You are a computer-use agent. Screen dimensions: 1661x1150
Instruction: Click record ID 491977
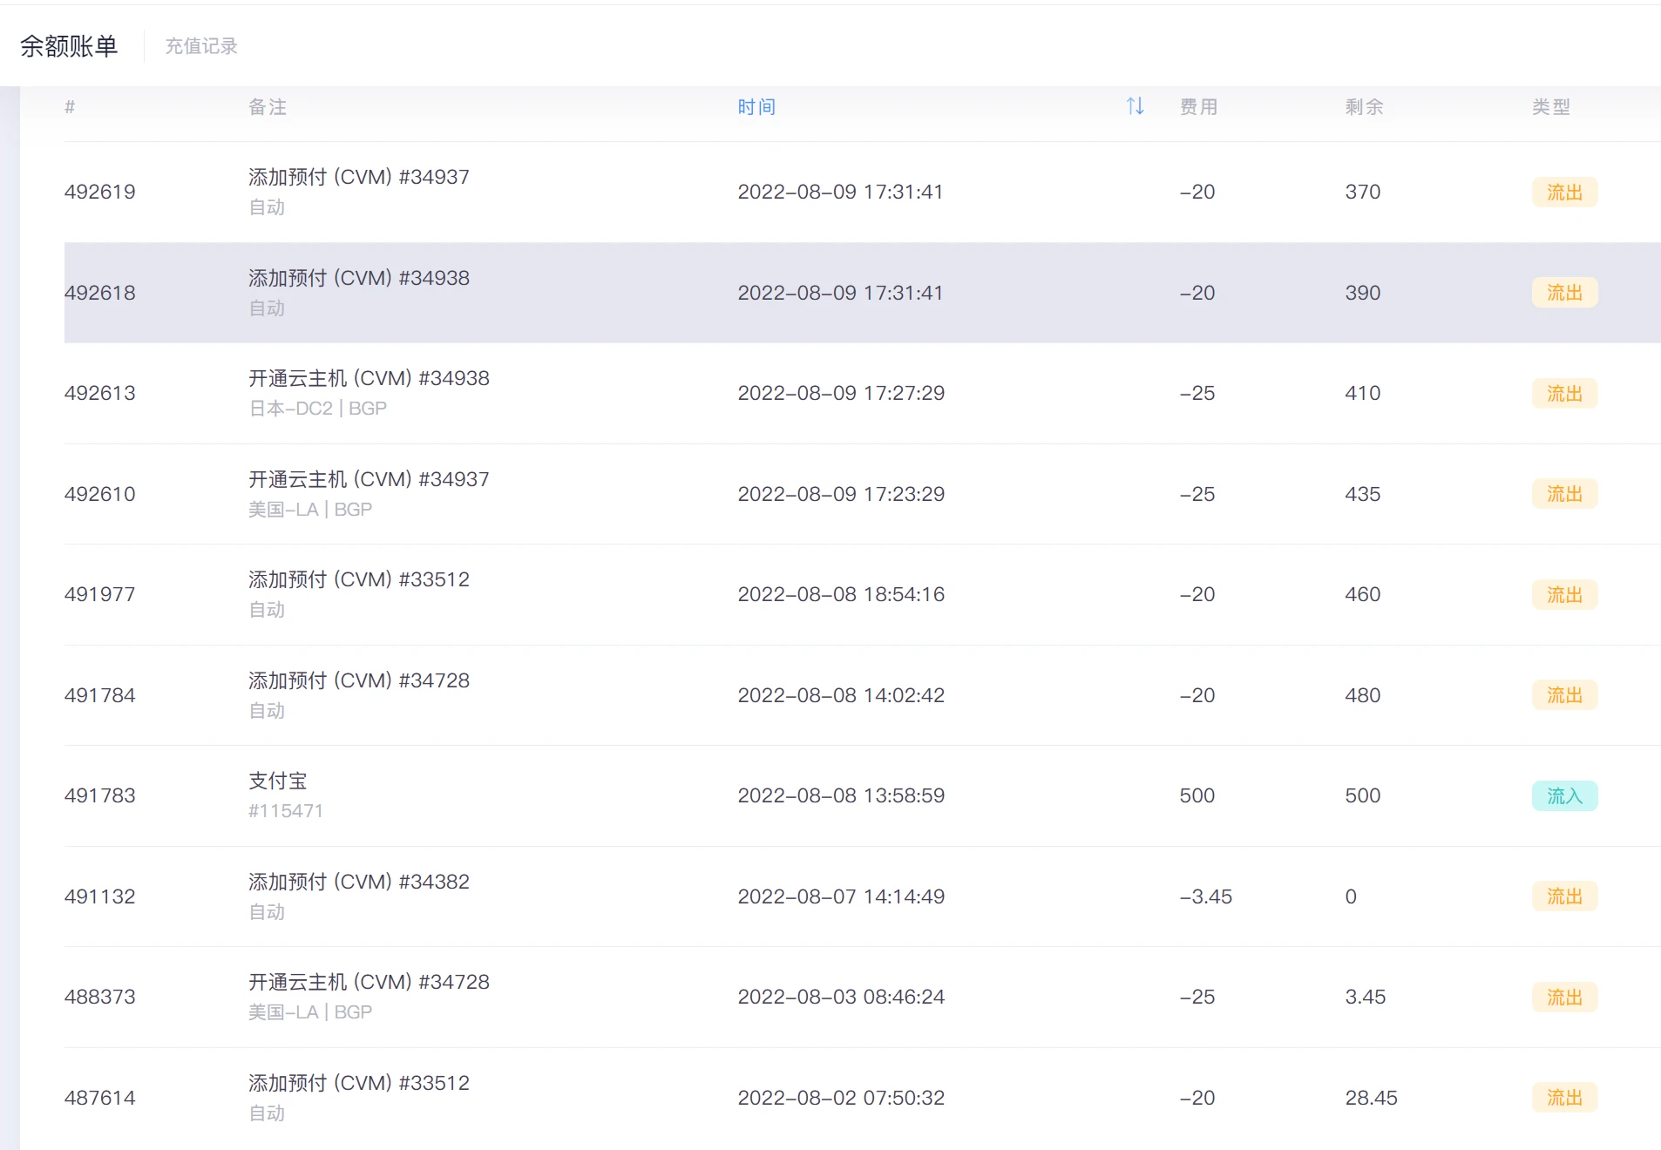[x=99, y=594]
